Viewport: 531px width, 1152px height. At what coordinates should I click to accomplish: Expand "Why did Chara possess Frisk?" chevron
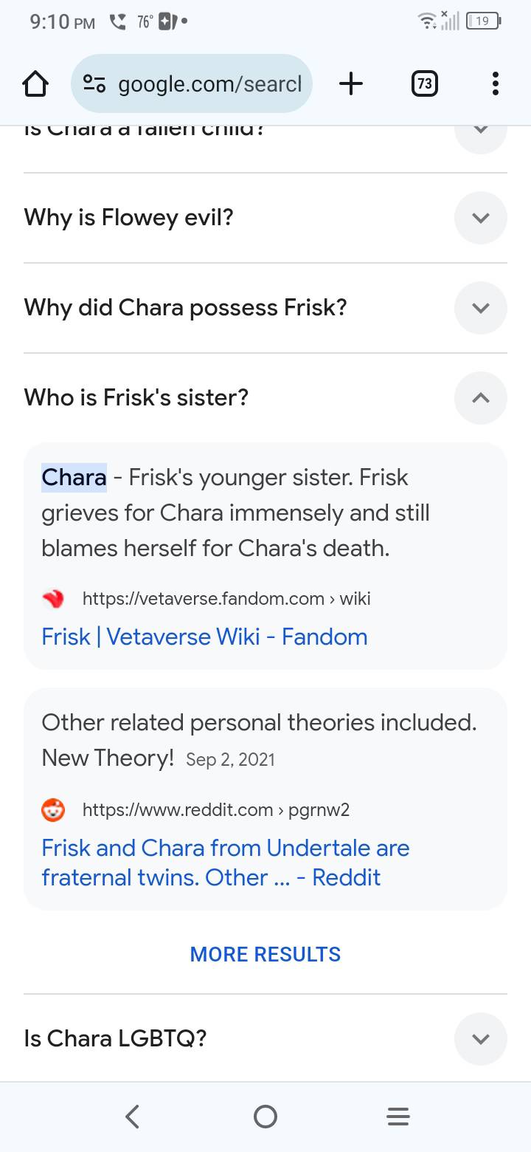(x=480, y=308)
